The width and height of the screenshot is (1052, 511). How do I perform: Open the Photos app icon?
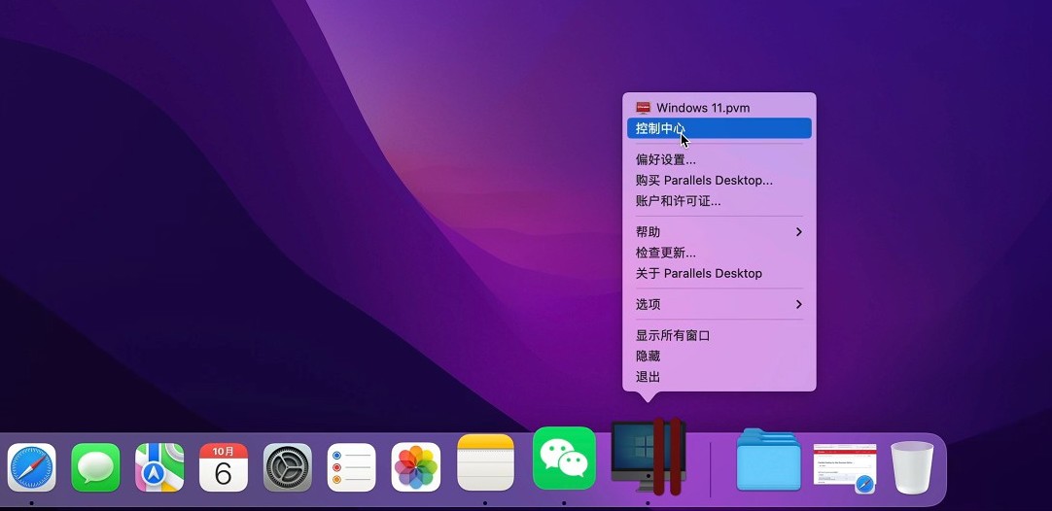coord(416,468)
